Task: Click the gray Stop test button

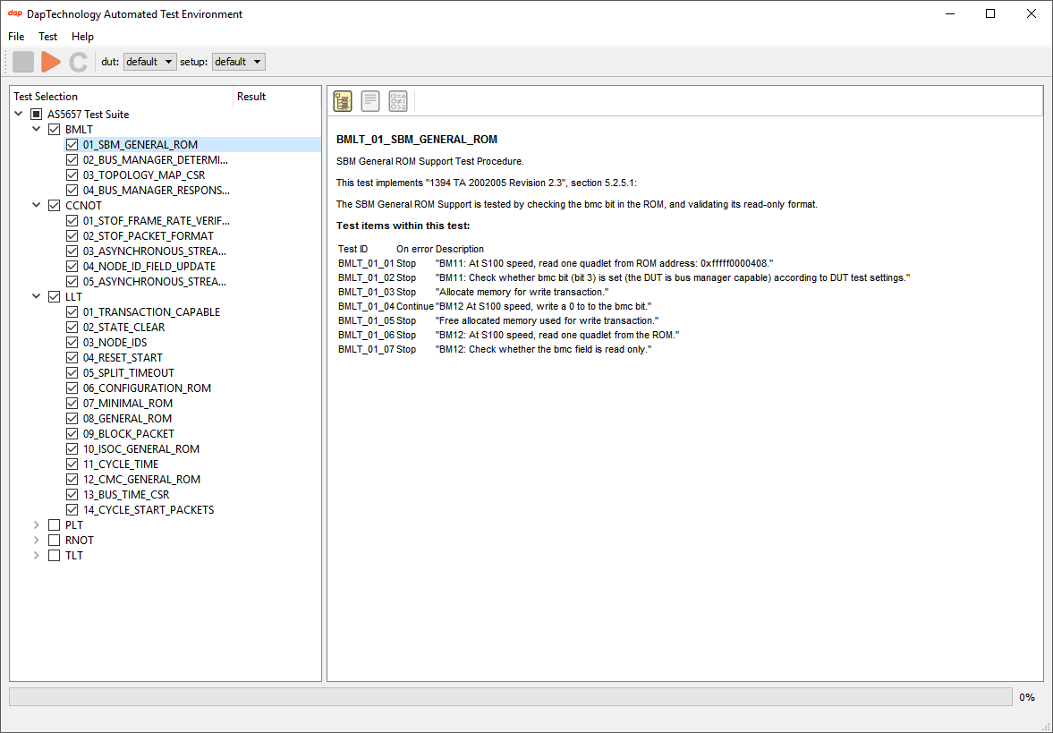Action: pyautogui.click(x=23, y=62)
